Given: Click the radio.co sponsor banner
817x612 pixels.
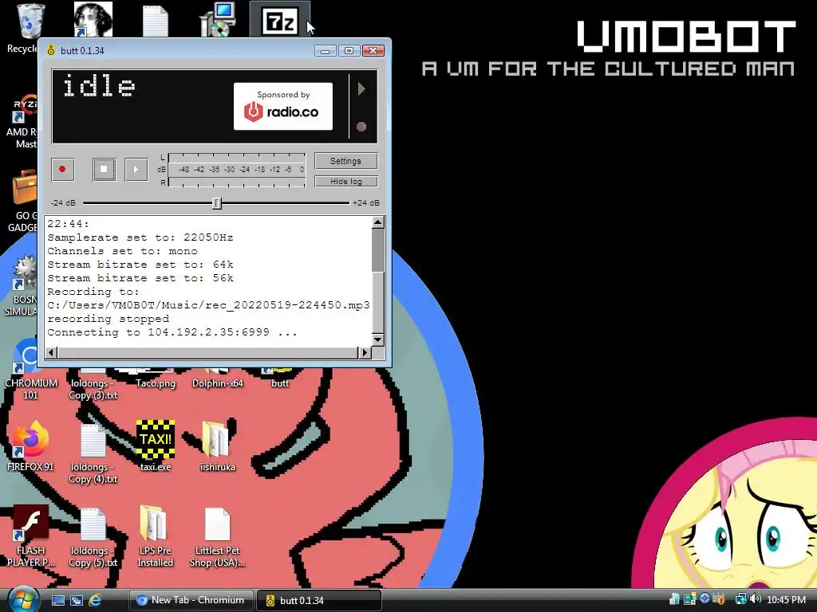Looking at the screenshot, I should tap(283, 106).
